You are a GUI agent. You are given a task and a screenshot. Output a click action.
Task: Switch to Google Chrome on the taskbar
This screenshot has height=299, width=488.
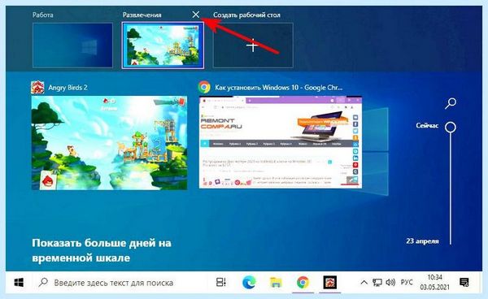(x=303, y=283)
